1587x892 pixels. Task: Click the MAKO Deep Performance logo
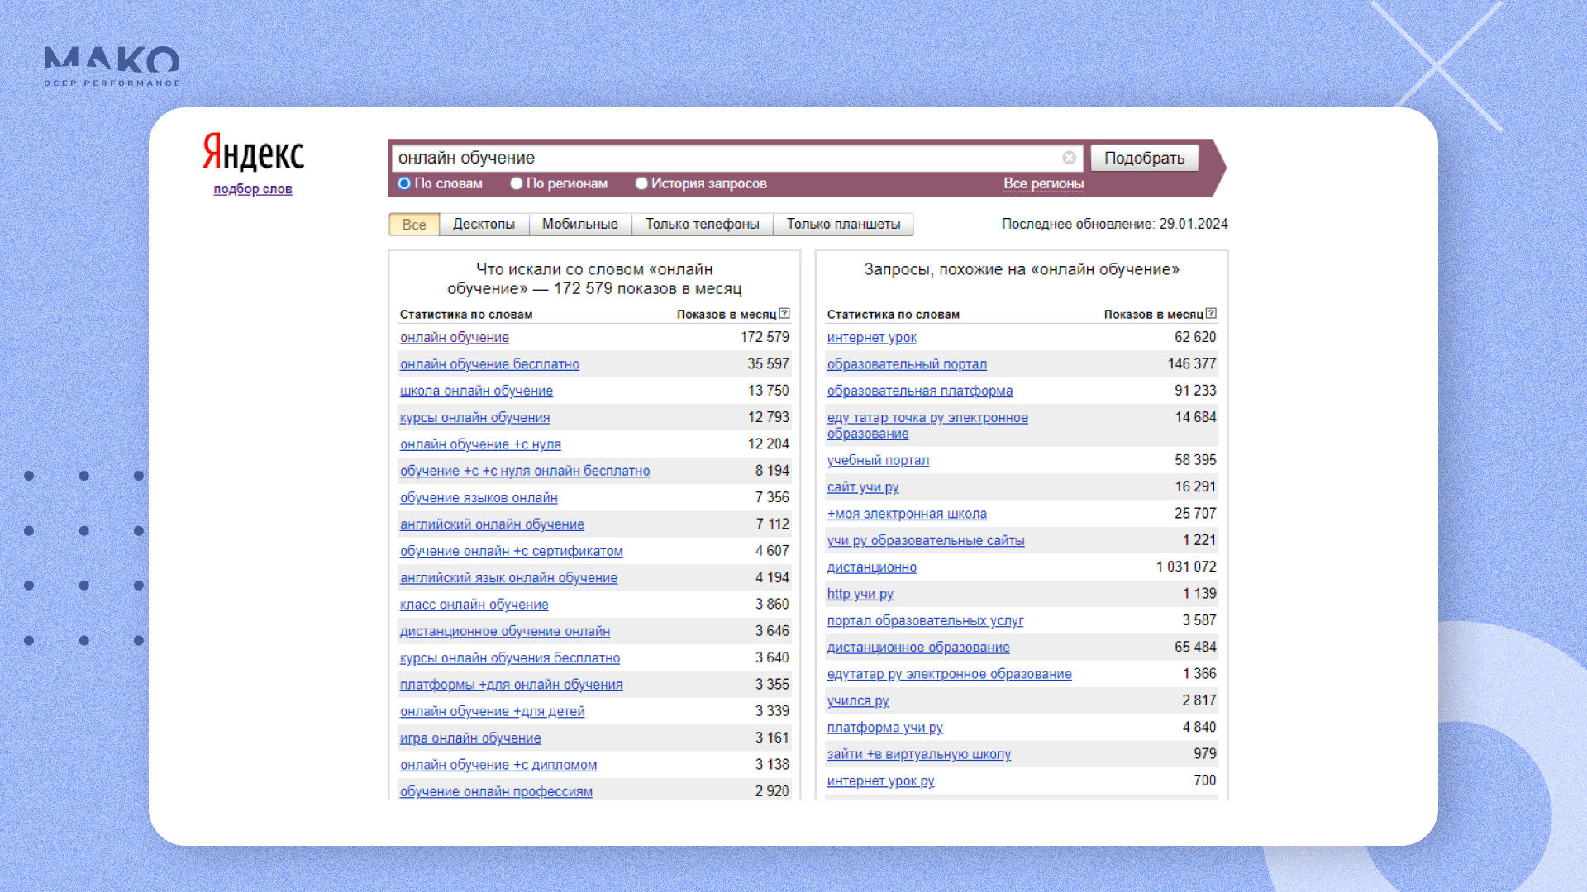112,66
